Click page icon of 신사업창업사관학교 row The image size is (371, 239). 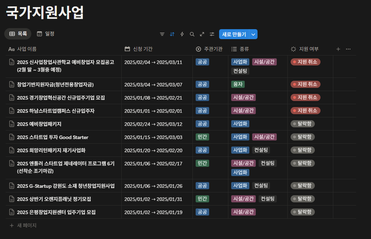(x=12, y=62)
